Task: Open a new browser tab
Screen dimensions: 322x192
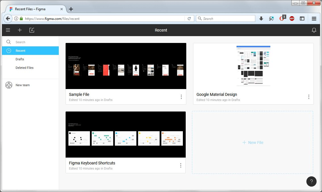Action: point(71,9)
